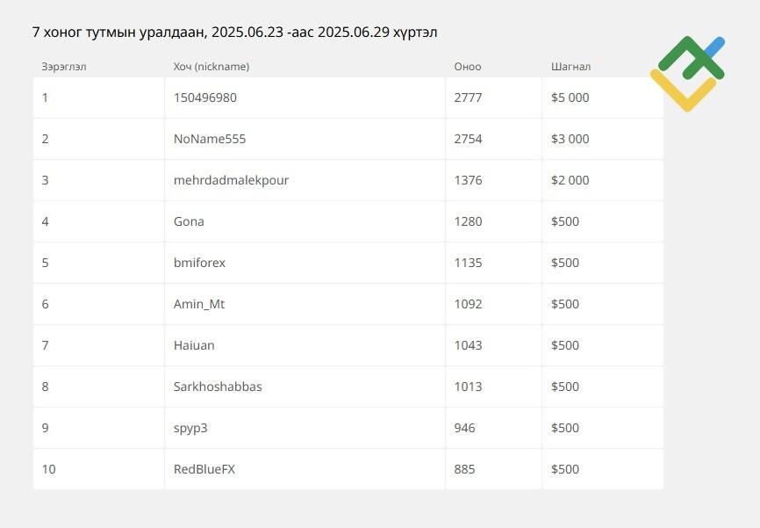The width and height of the screenshot is (760, 528).
Task: Click score value 885
Action: [x=464, y=469]
